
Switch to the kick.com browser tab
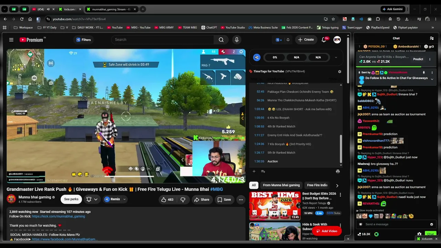[70, 9]
